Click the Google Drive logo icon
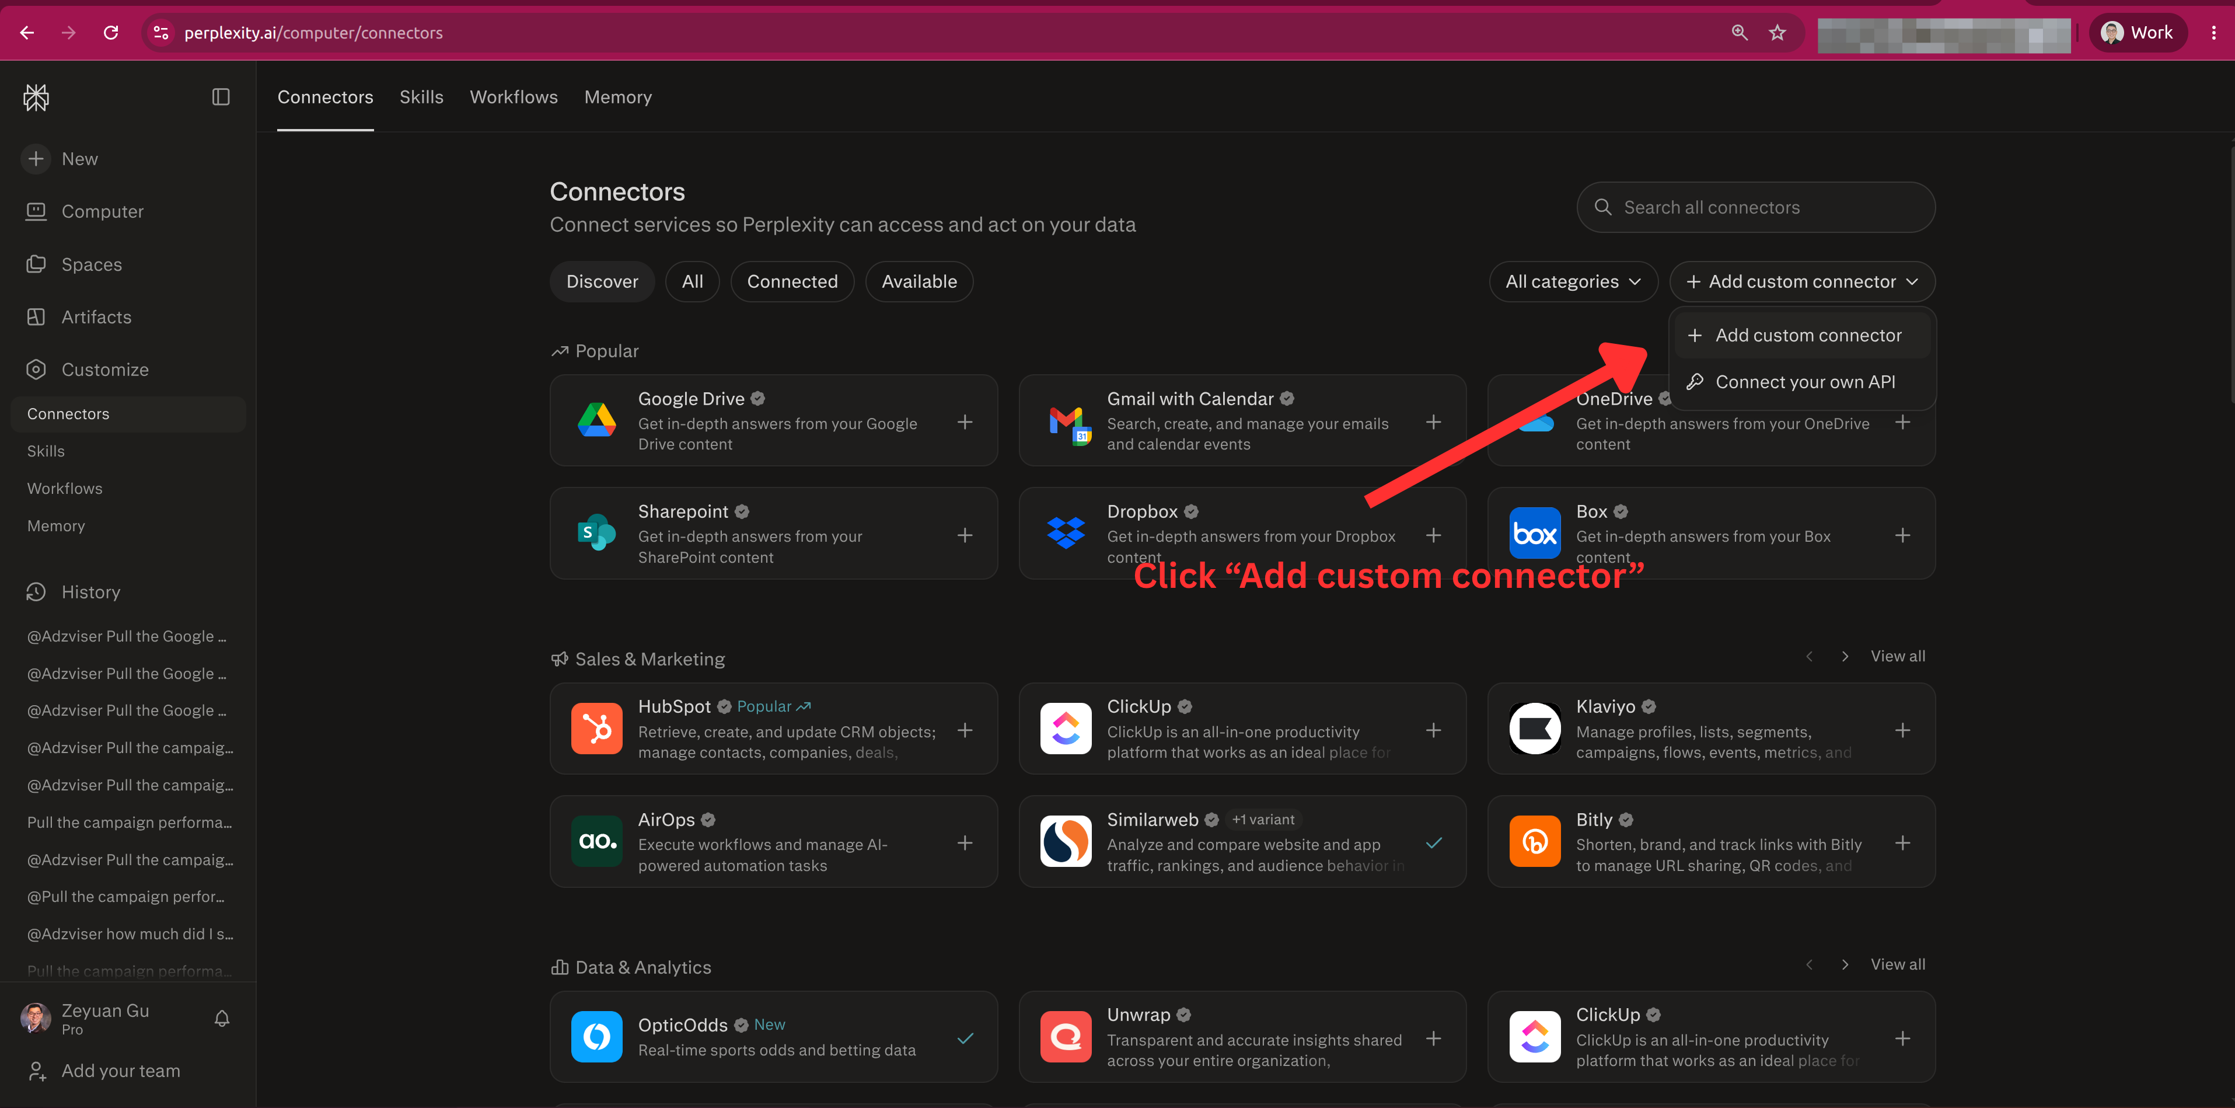This screenshot has width=2235, height=1108. [597, 421]
